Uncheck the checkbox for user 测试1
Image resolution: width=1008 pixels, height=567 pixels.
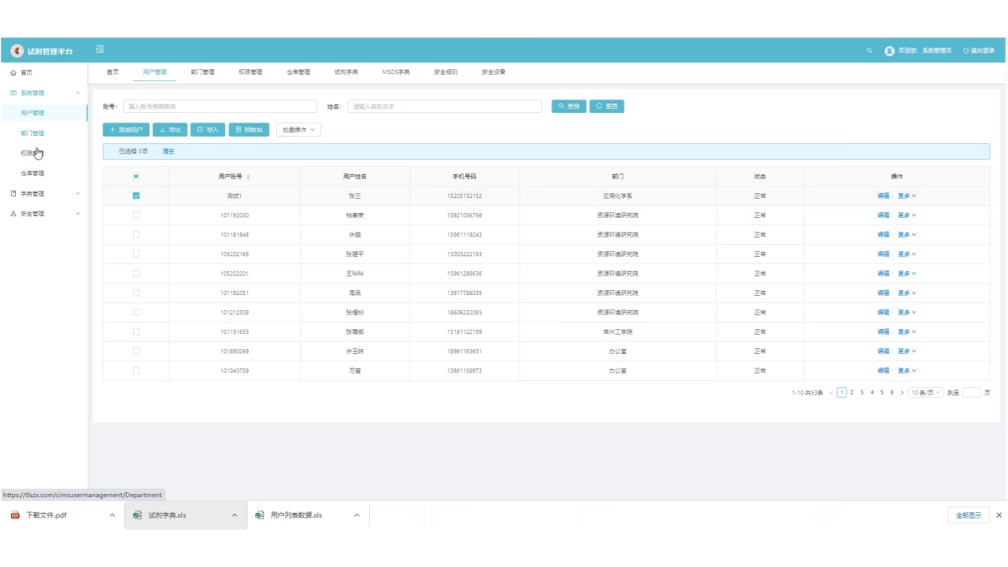[x=136, y=196]
